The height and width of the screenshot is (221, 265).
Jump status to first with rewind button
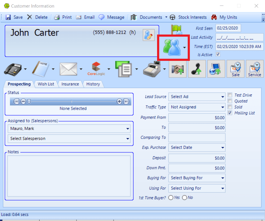point(16,101)
